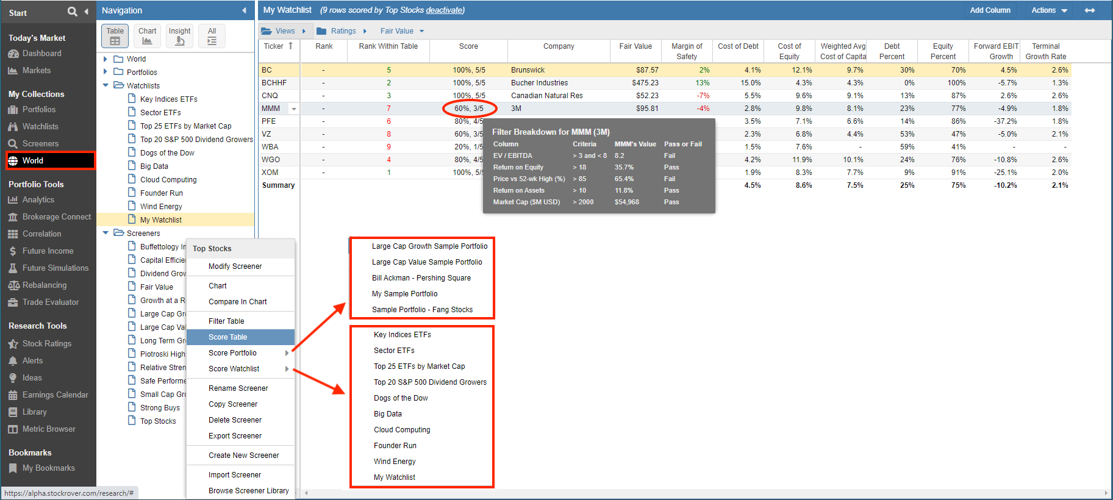Open Library in Research Tools
The image size is (1113, 500).
tap(34, 412)
